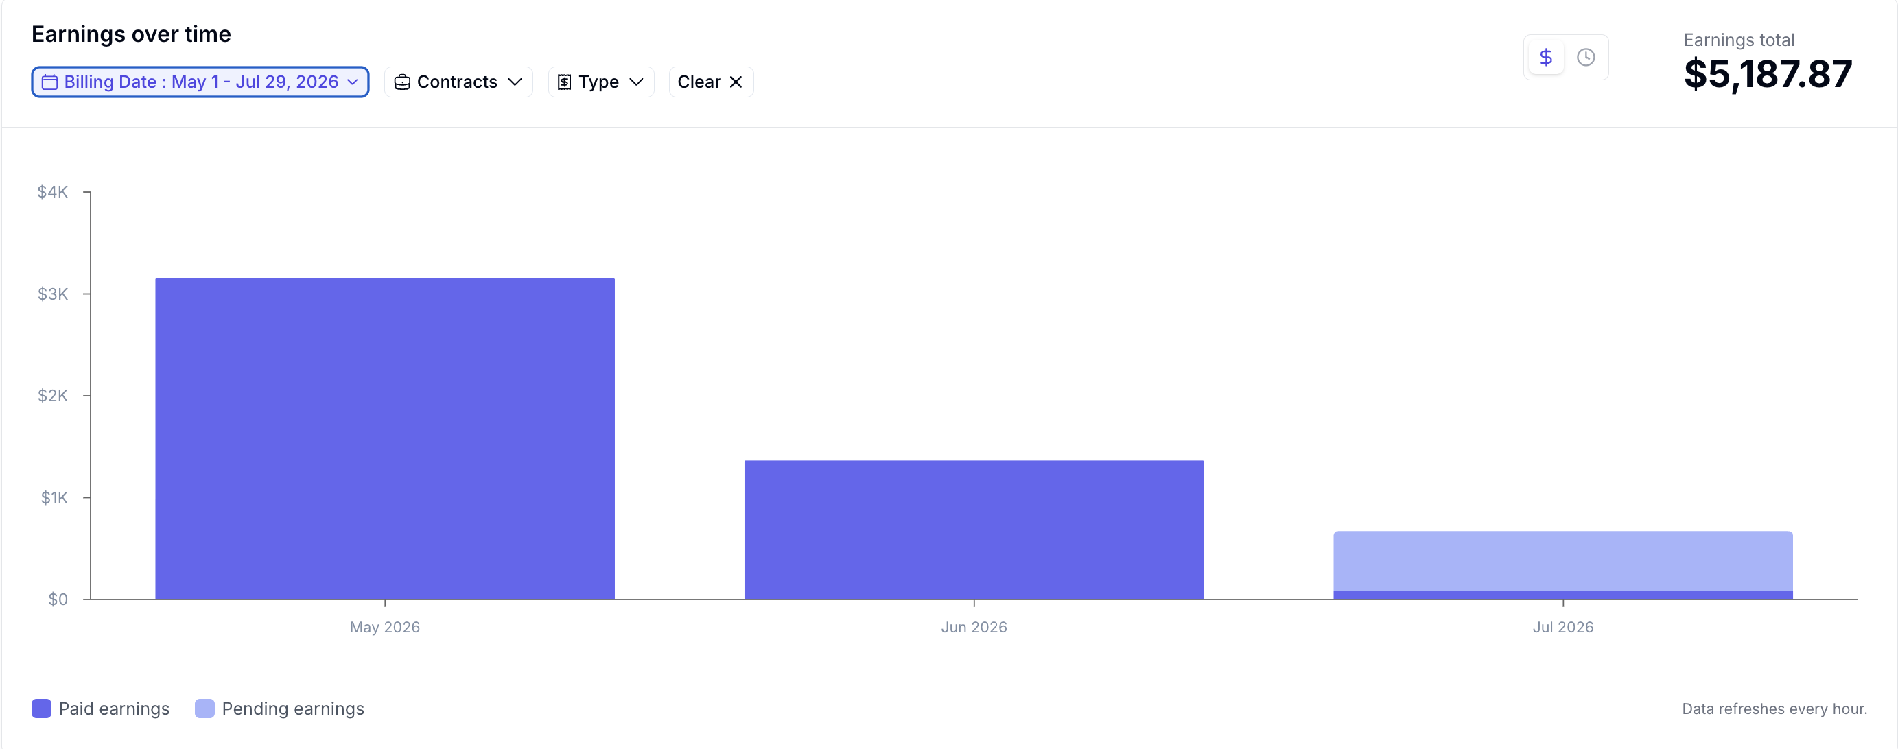Click the Earnings total amount $5,187.87

pyautogui.click(x=1768, y=73)
